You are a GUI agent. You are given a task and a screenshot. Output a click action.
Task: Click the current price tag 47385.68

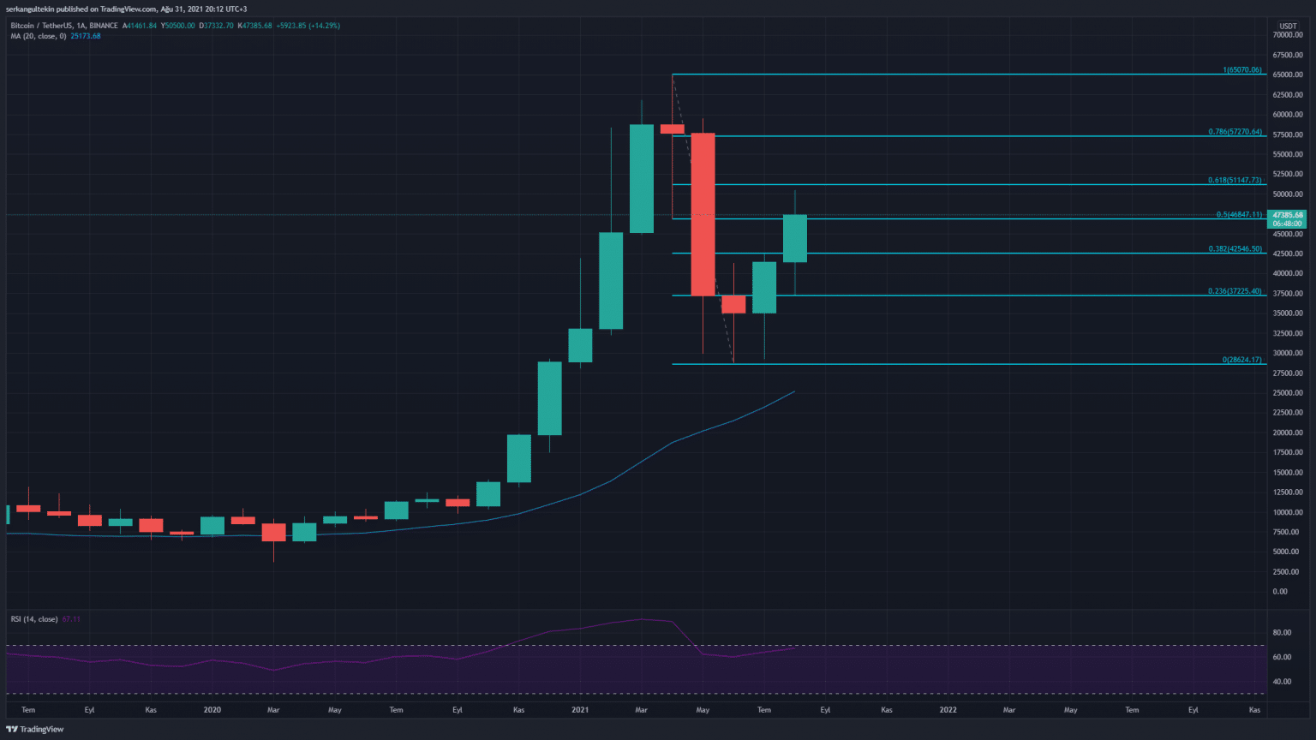click(1287, 215)
